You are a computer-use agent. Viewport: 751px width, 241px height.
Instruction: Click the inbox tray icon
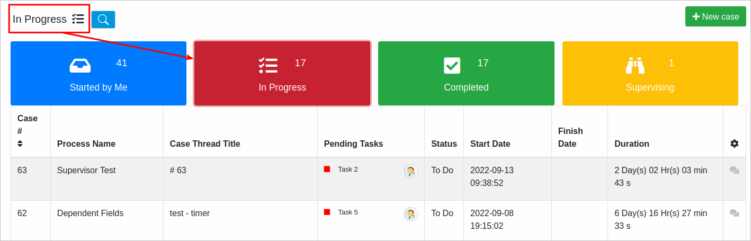pos(80,65)
